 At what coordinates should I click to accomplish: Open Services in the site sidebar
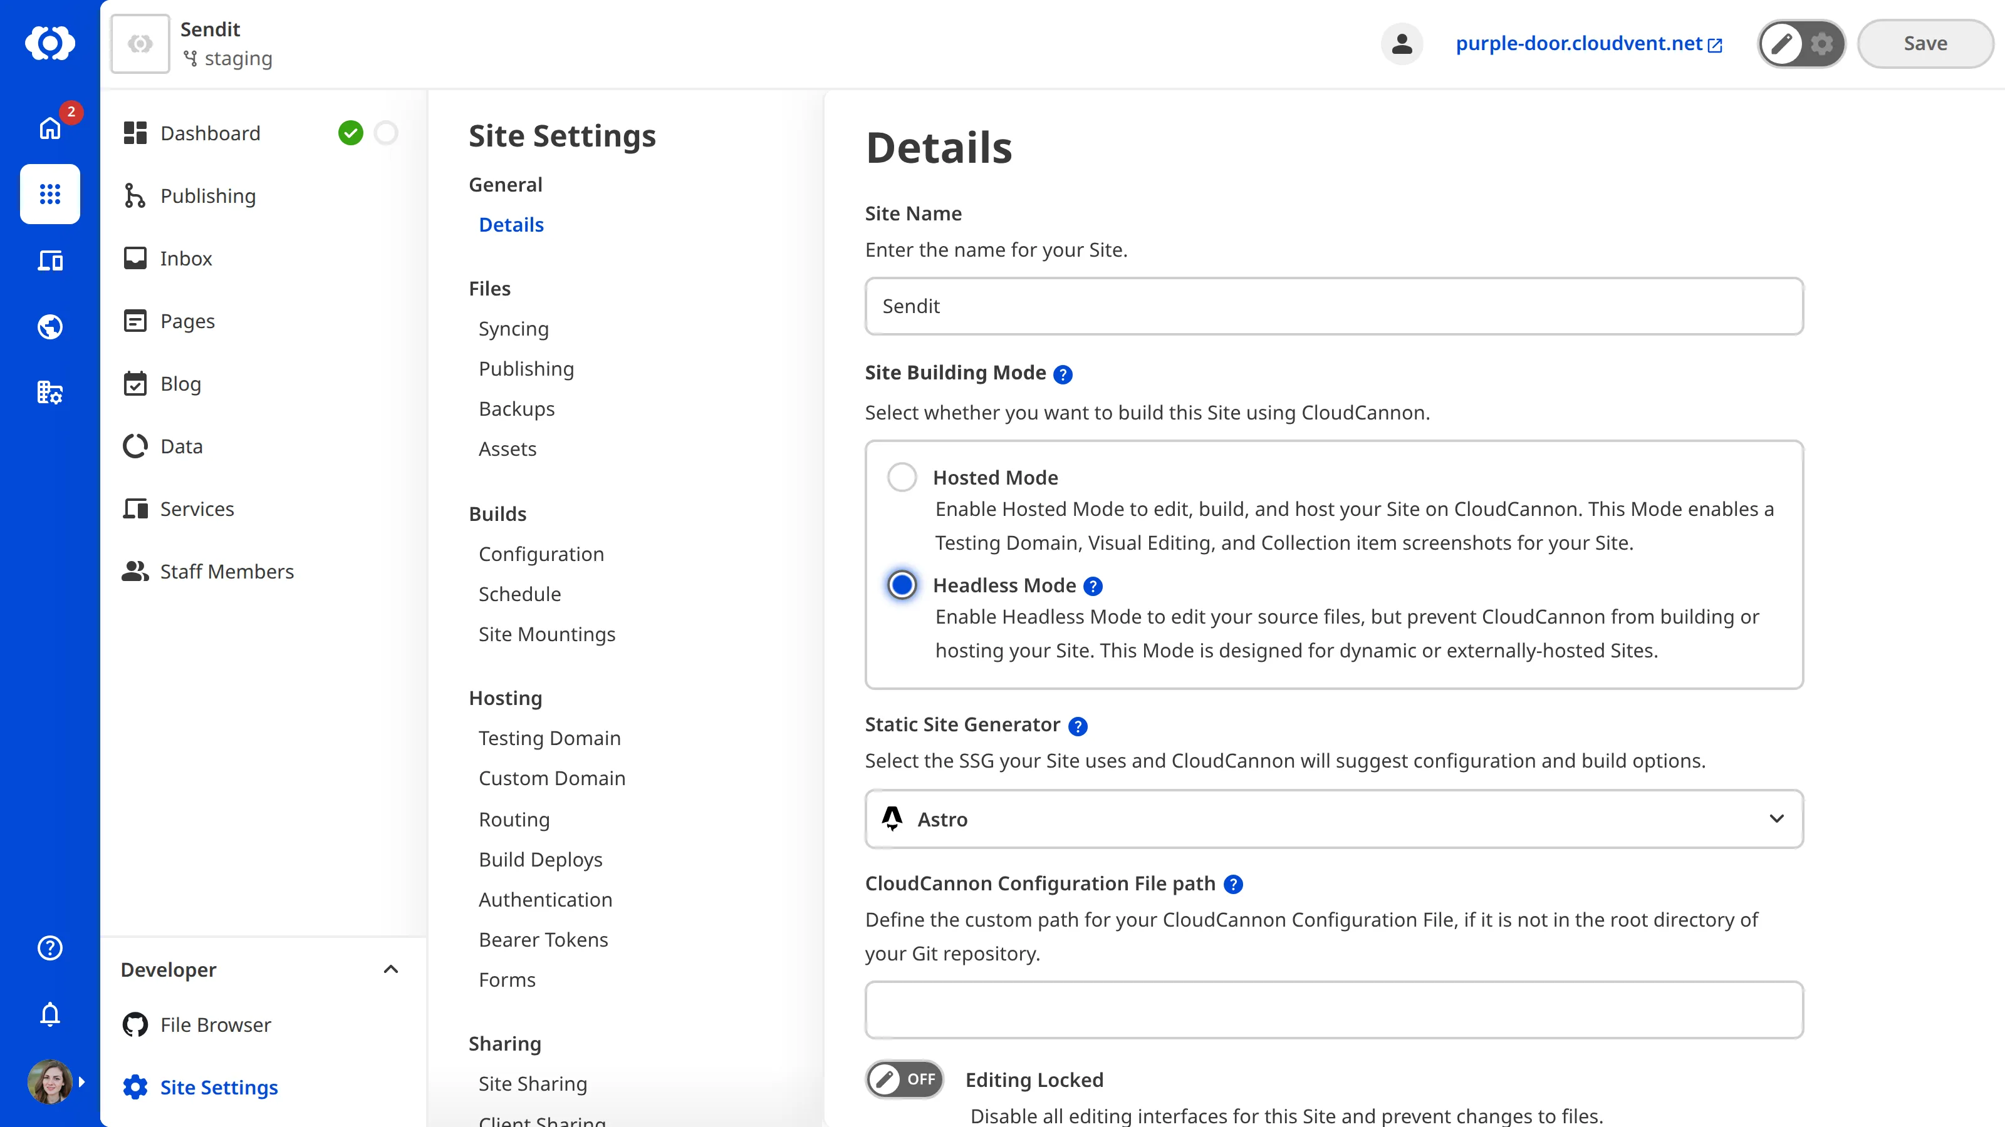(197, 508)
